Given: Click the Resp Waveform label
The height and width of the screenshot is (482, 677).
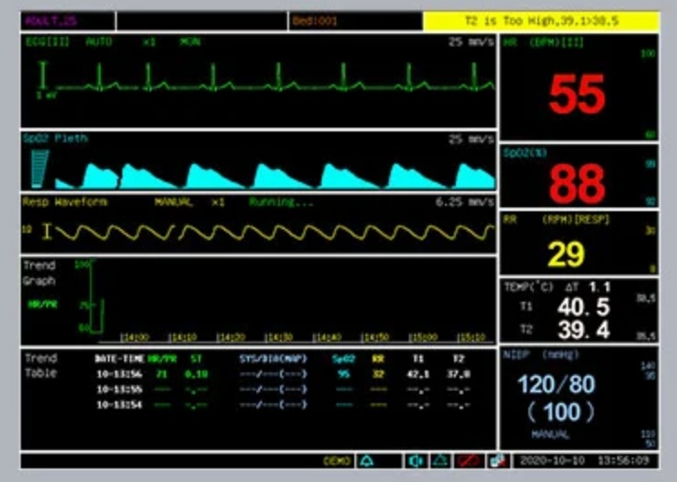Looking at the screenshot, I should [65, 202].
